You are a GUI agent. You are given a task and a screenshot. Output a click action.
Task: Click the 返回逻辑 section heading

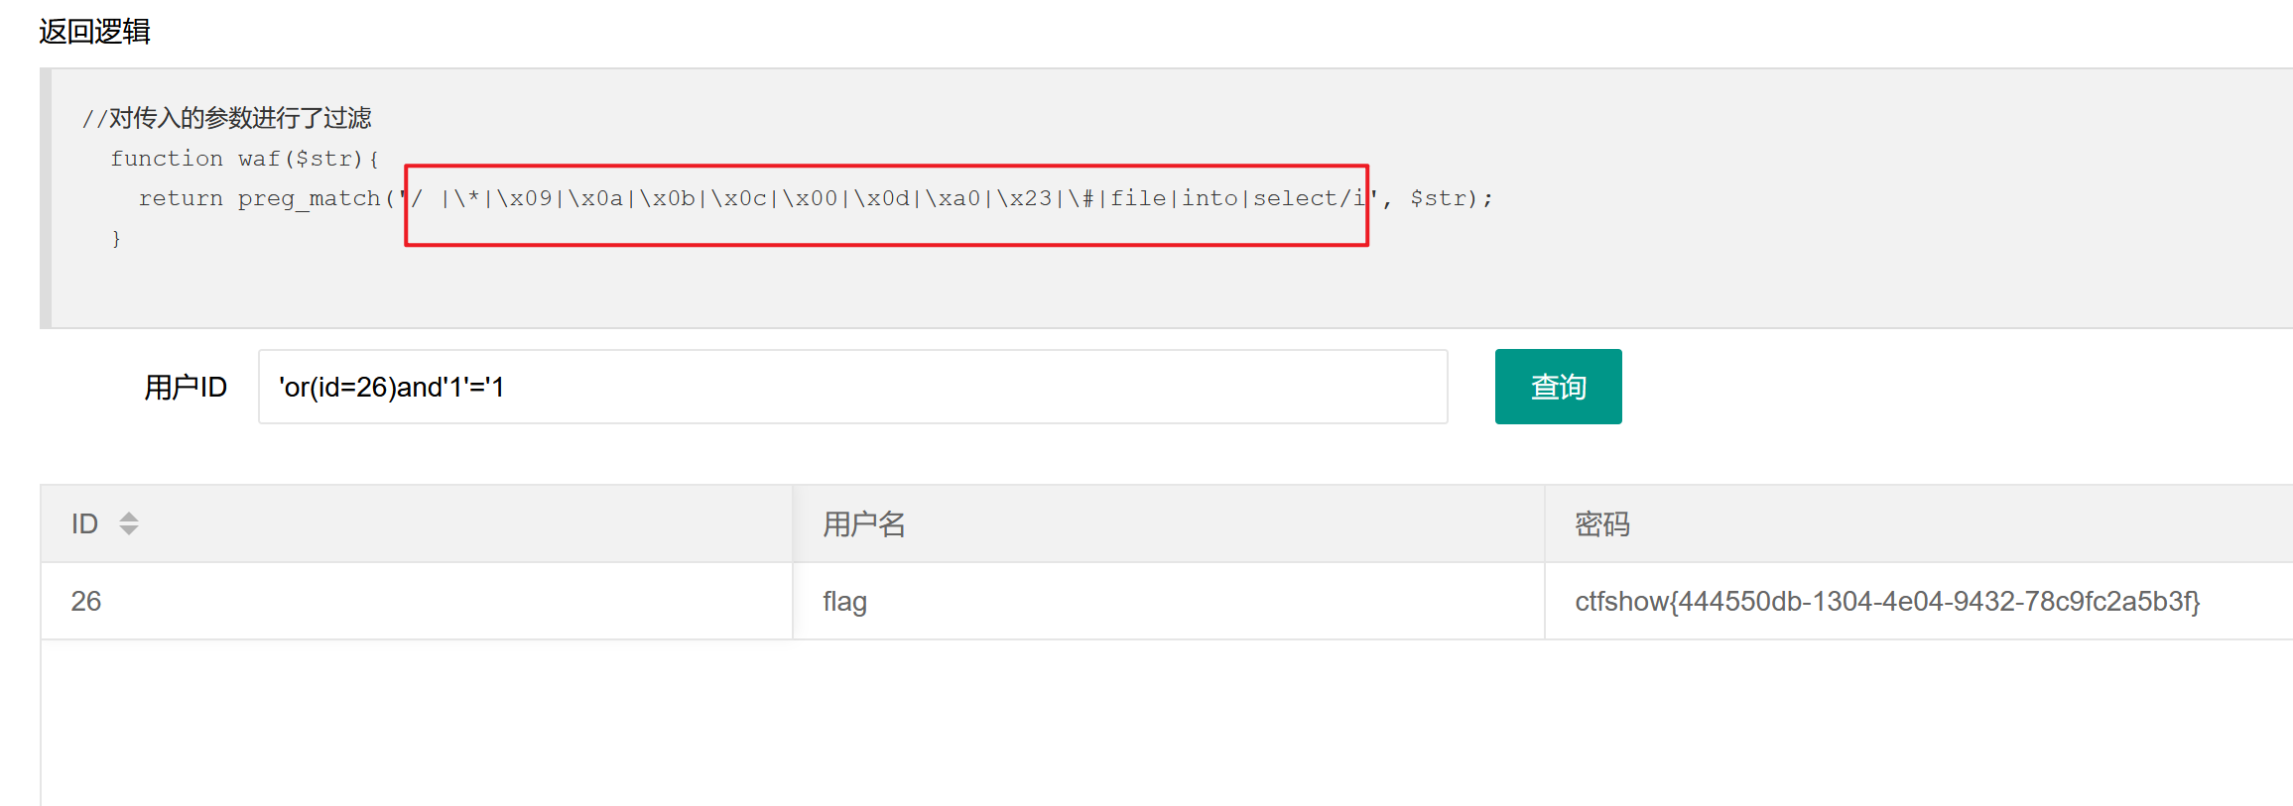tap(95, 32)
